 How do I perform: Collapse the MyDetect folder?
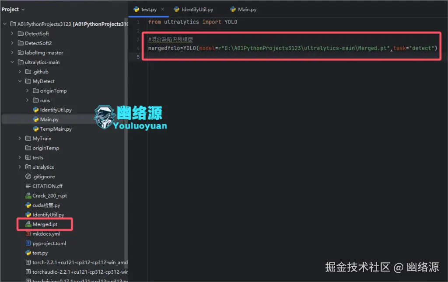[x=19, y=81]
